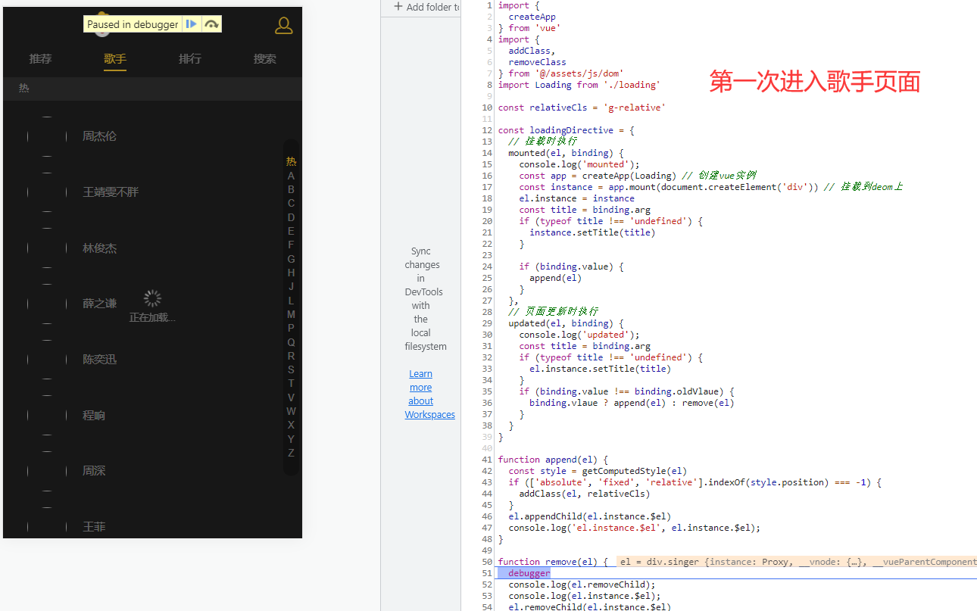Jump to letter A in index bar

point(291,176)
